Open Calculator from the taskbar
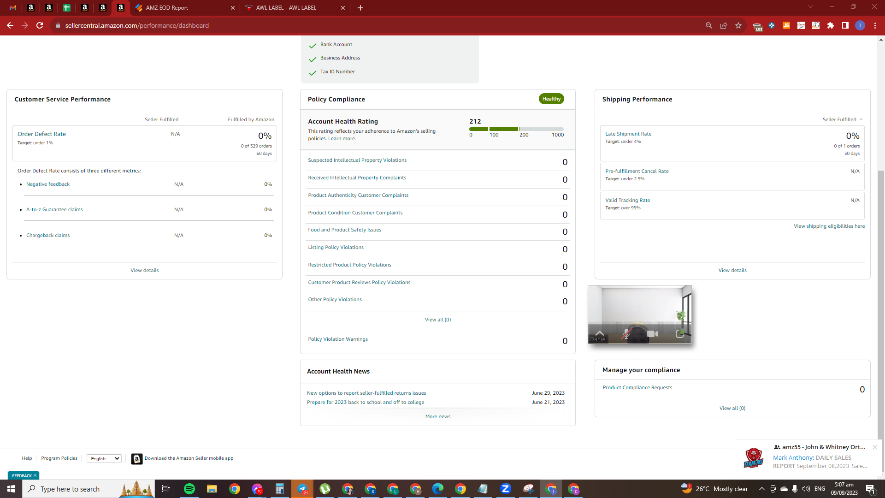885x498 pixels. point(280,489)
